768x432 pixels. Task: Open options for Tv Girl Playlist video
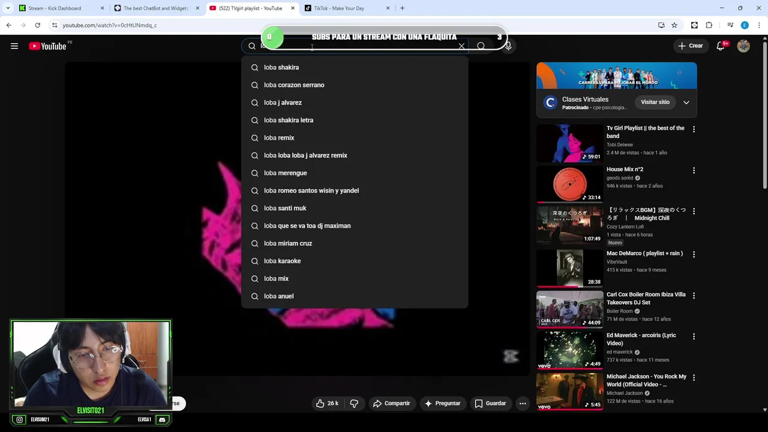pos(694,129)
